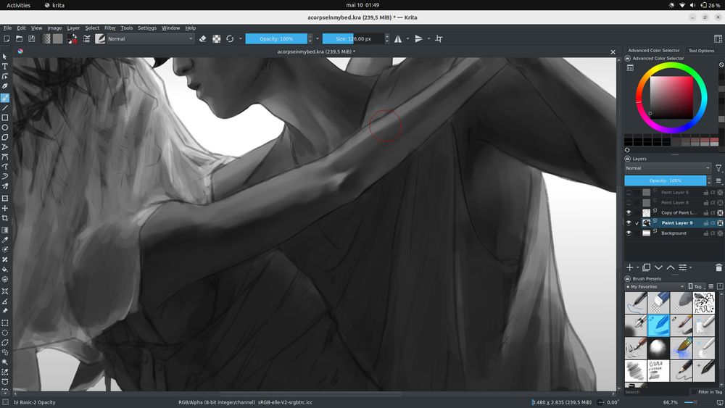Expand add layer options arrow
Image resolution: width=725 pixels, height=408 pixels.
tap(637, 267)
